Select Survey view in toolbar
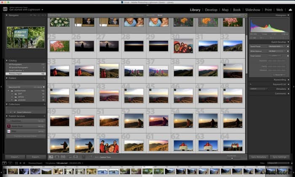 (70, 157)
